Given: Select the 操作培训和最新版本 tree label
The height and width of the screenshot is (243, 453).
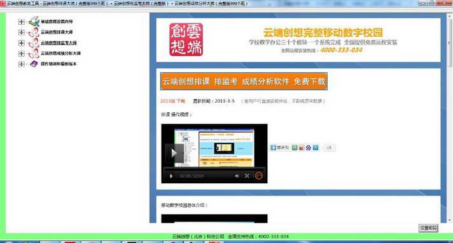Looking at the screenshot, I should pyautogui.click(x=59, y=64).
